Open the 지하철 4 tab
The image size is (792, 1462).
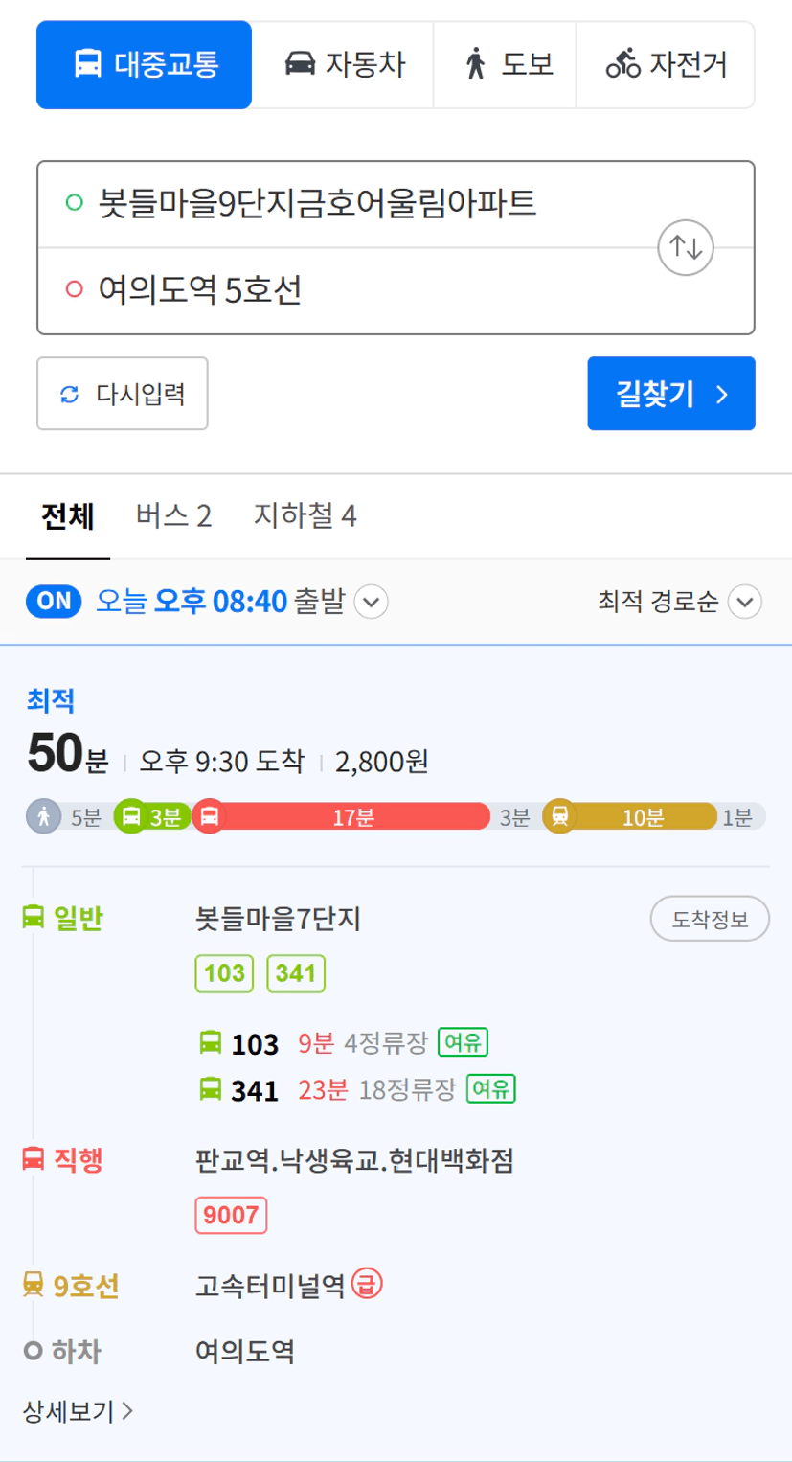pyautogui.click(x=305, y=516)
